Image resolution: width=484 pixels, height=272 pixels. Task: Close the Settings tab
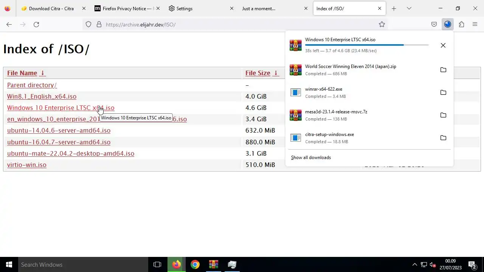[232, 8]
